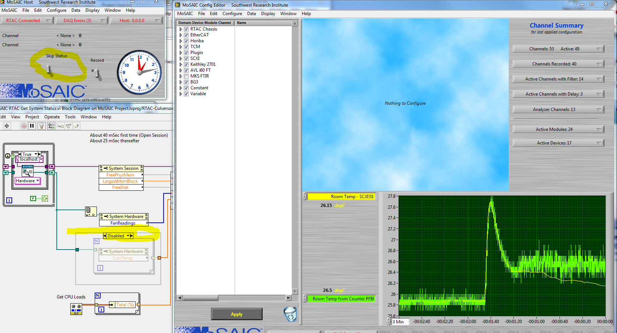Click the Index Array node above System Hardware
Image resolution: width=617 pixels, height=333 pixels.
click(x=91, y=211)
